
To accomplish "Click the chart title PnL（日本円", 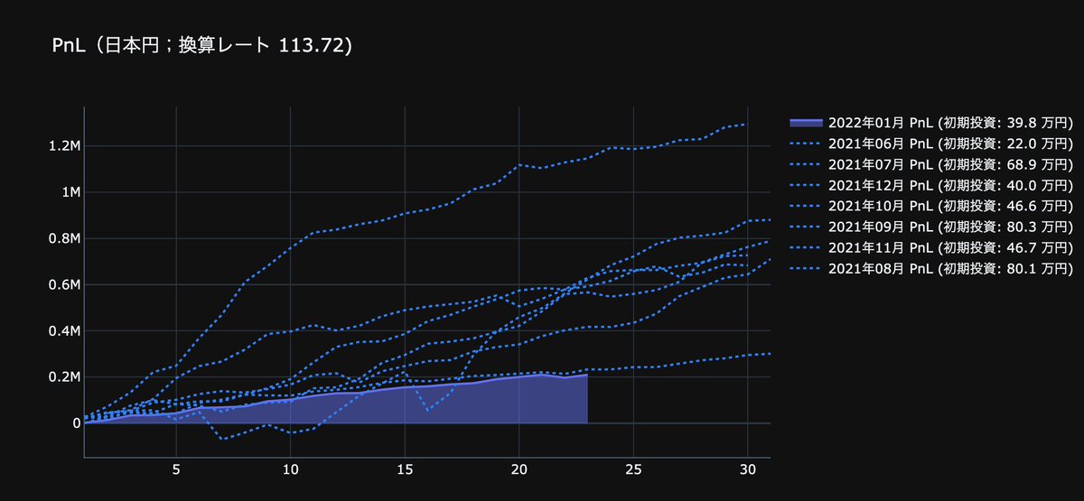I will (203, 45).
